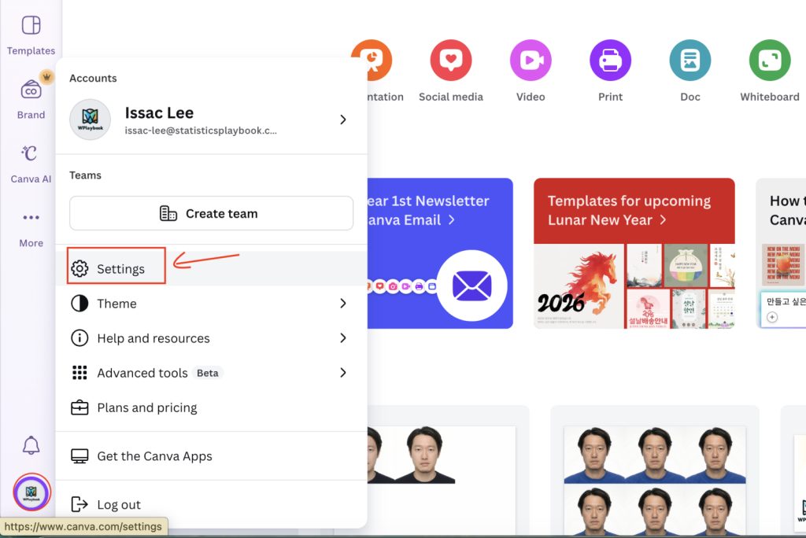Open Advanced tools menu item
806x538 pixels.
tap(211, 373)
